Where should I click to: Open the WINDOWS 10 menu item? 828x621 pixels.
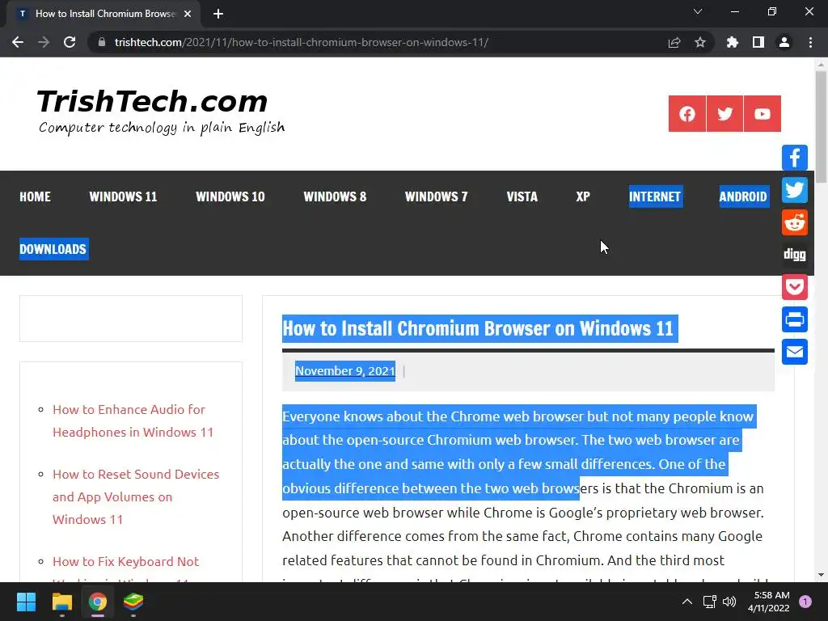click(x=230, y=197)
